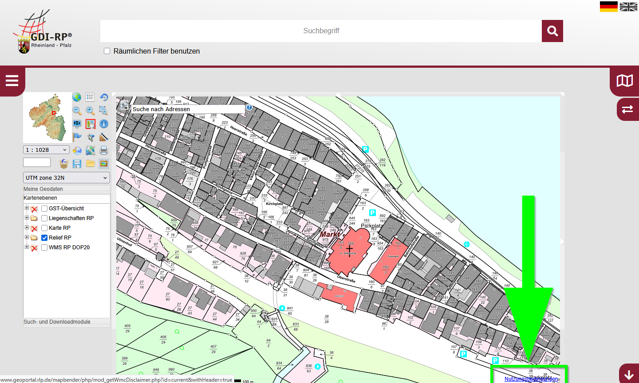Click the zoom out magnifier tool

pyautogui.click(x=77, y=111)
